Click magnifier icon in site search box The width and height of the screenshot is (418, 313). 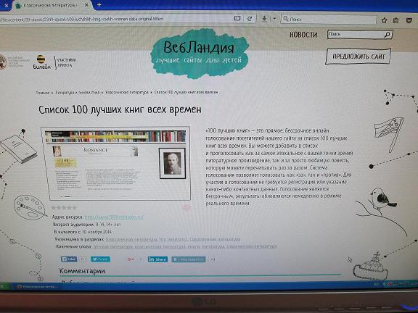387,34
